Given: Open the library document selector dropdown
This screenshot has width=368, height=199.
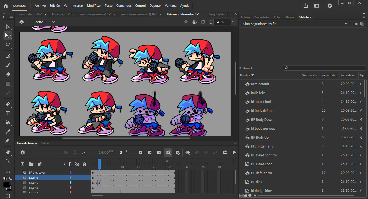Looking at the screenshot, I should (x=347, y=23).
